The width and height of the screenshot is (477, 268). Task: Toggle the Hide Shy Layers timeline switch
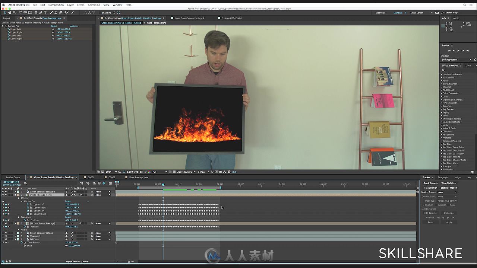94,183
